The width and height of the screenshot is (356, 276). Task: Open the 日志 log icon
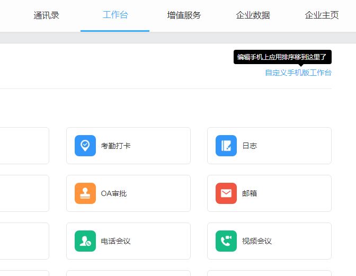226,146
